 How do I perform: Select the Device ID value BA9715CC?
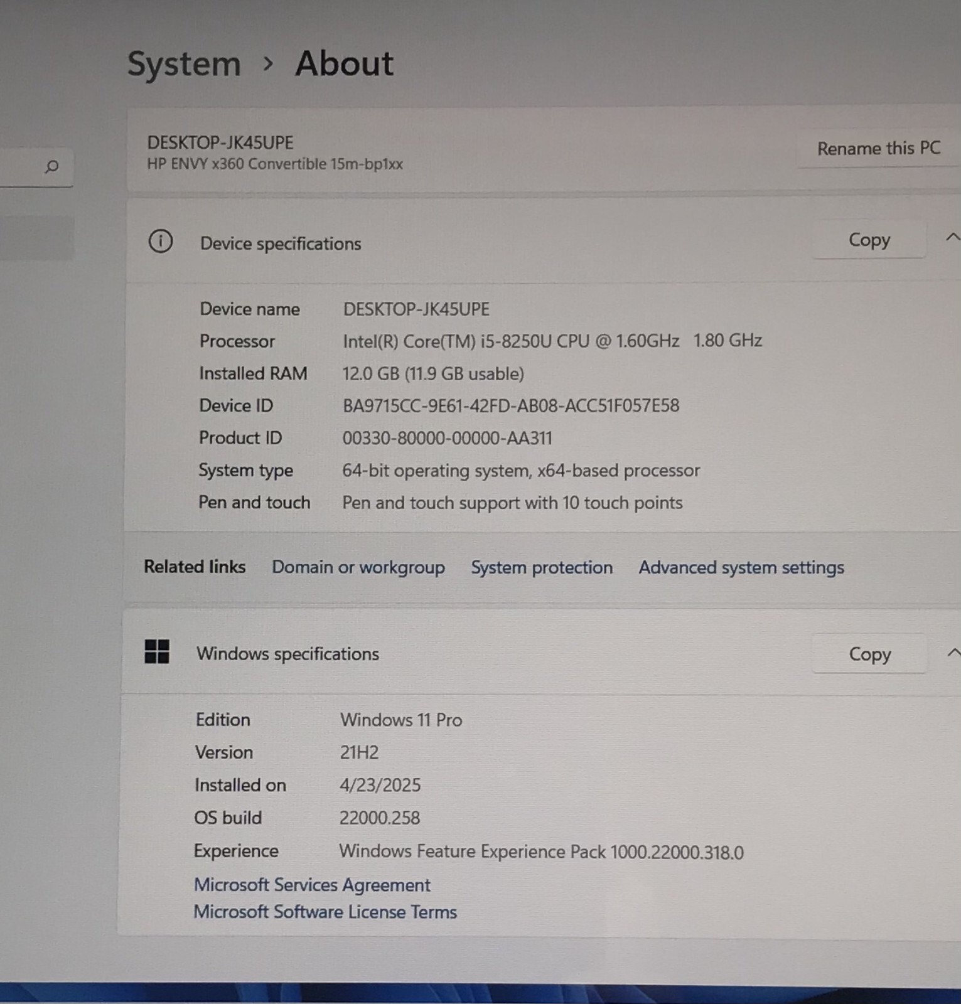(511, 406)
